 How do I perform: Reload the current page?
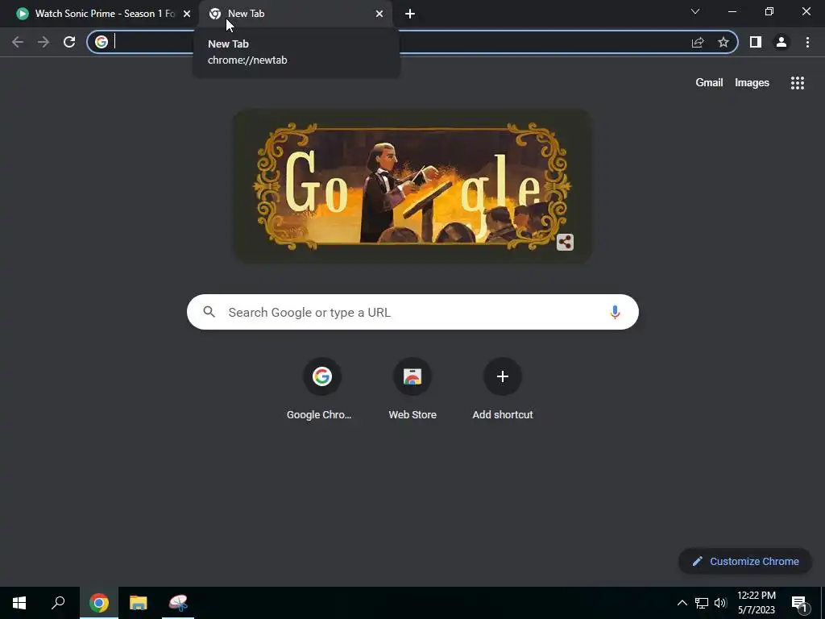click(x=69, y=42)
